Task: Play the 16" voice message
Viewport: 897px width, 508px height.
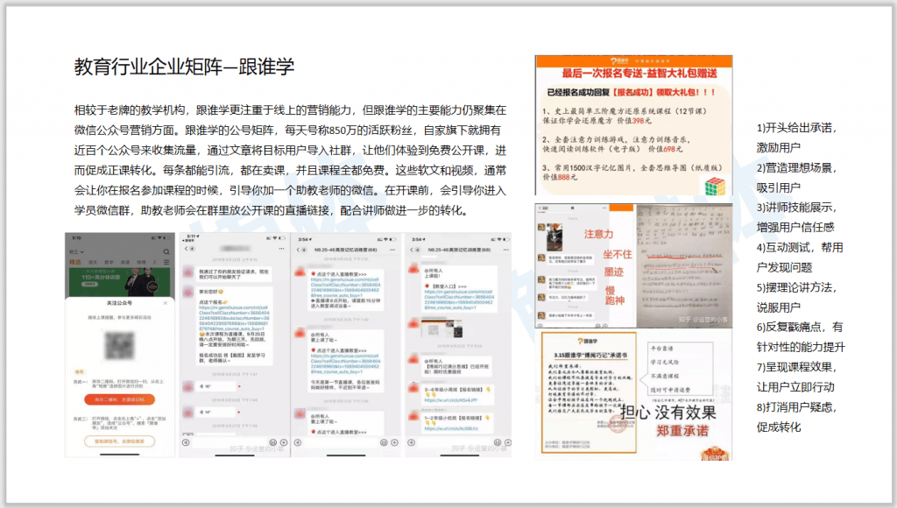Action: pos(218,387)
